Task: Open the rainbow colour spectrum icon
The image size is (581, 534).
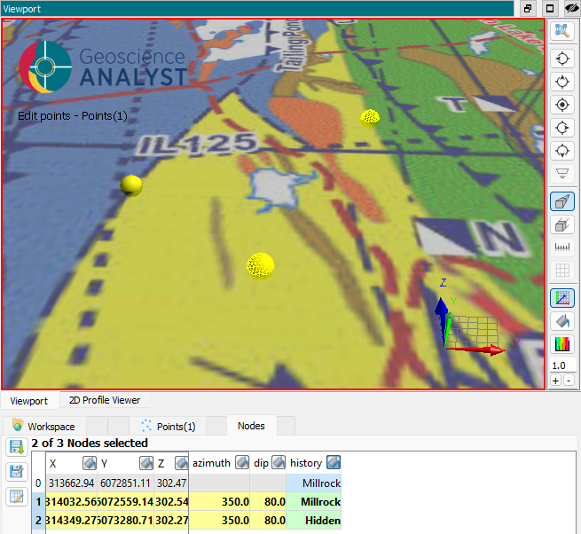Action: point(561,344)
